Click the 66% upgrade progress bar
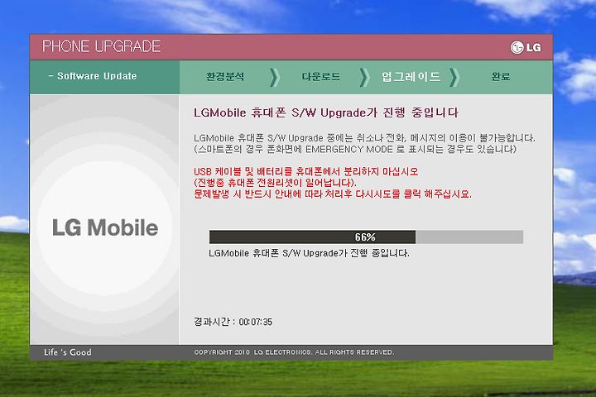This screenshot has height=397, width=596. click(366, 237)
